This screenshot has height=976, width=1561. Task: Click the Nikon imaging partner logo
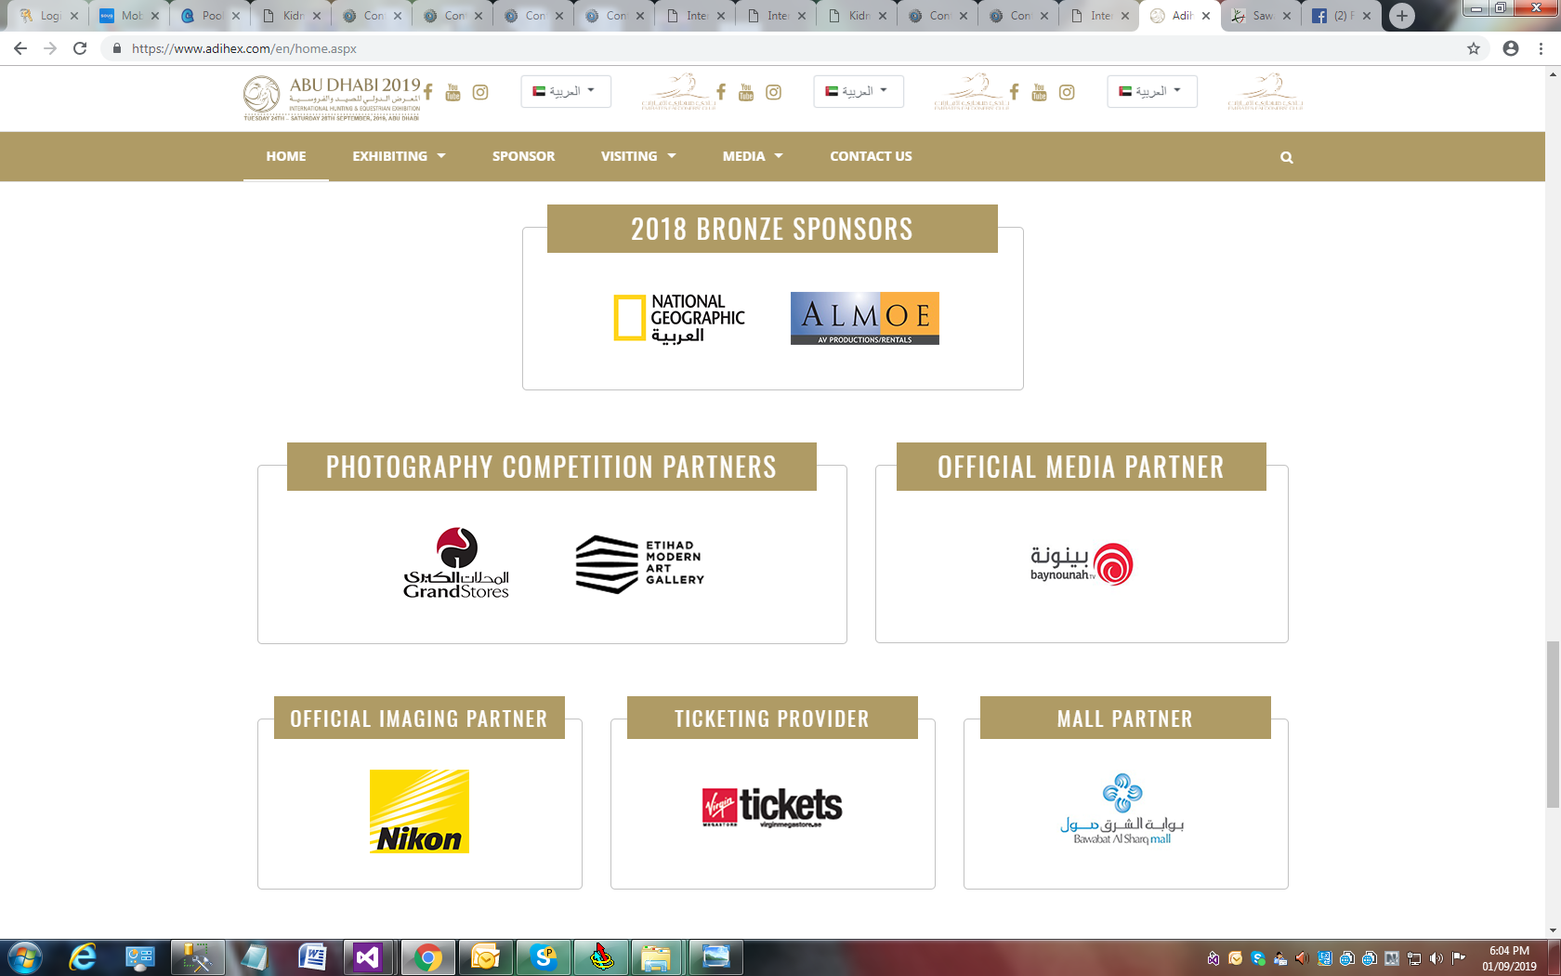[x=419, y=811]
